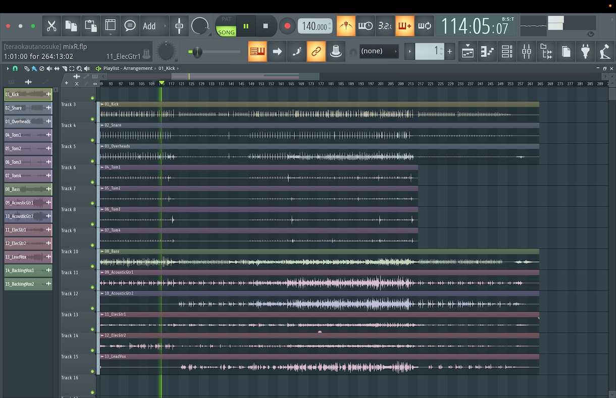Toggle the link multilink controllers button
Screen dimensions: 616x398
316,51
